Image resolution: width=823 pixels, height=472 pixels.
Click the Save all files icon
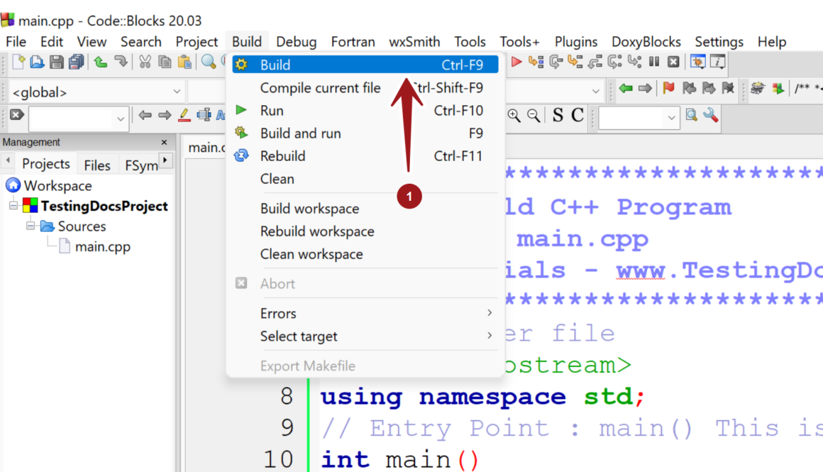pyautogui.click(x=76, y=62)
